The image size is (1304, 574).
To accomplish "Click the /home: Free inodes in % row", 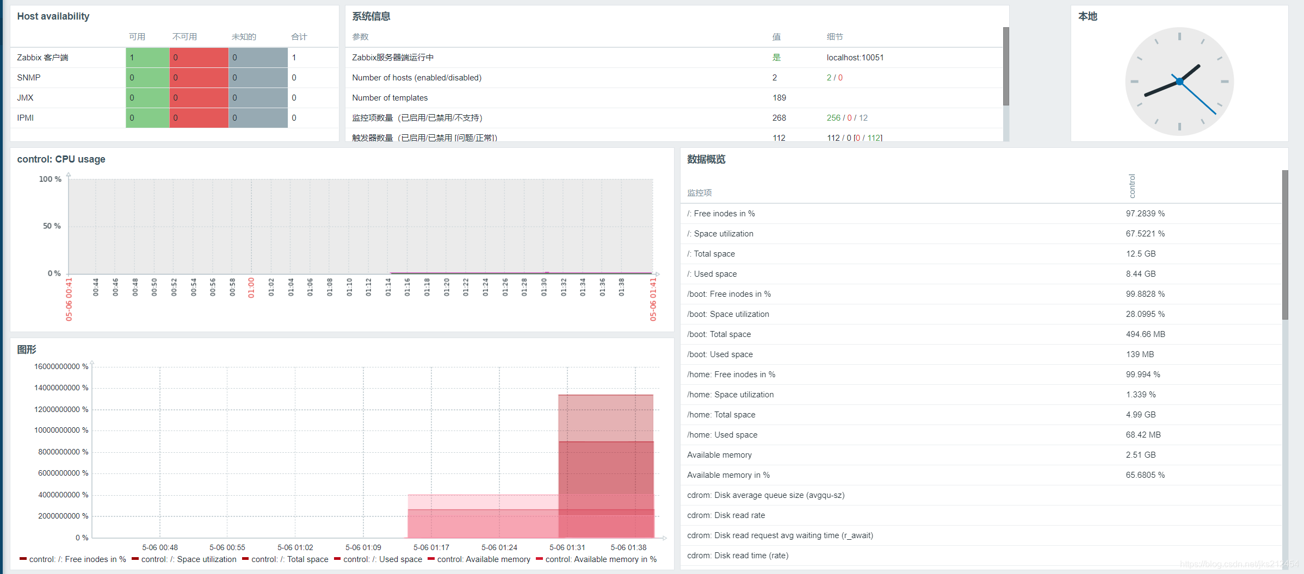I will point(981,375).
